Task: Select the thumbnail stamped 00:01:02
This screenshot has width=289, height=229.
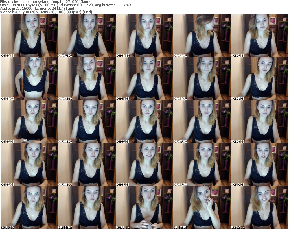Action: (x=87, y=36)
